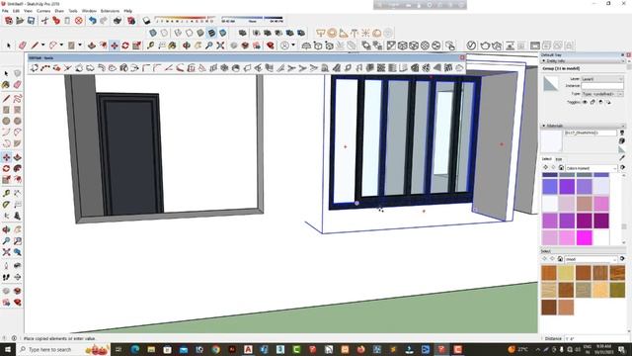Open the Arc tool dropdown arrow
The image size is (632, 356).
click(x=61, y=45)
